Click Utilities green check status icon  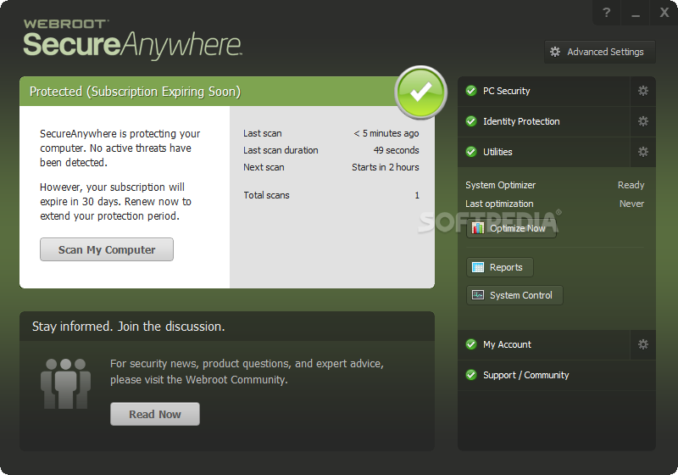[x=471, y=152]
